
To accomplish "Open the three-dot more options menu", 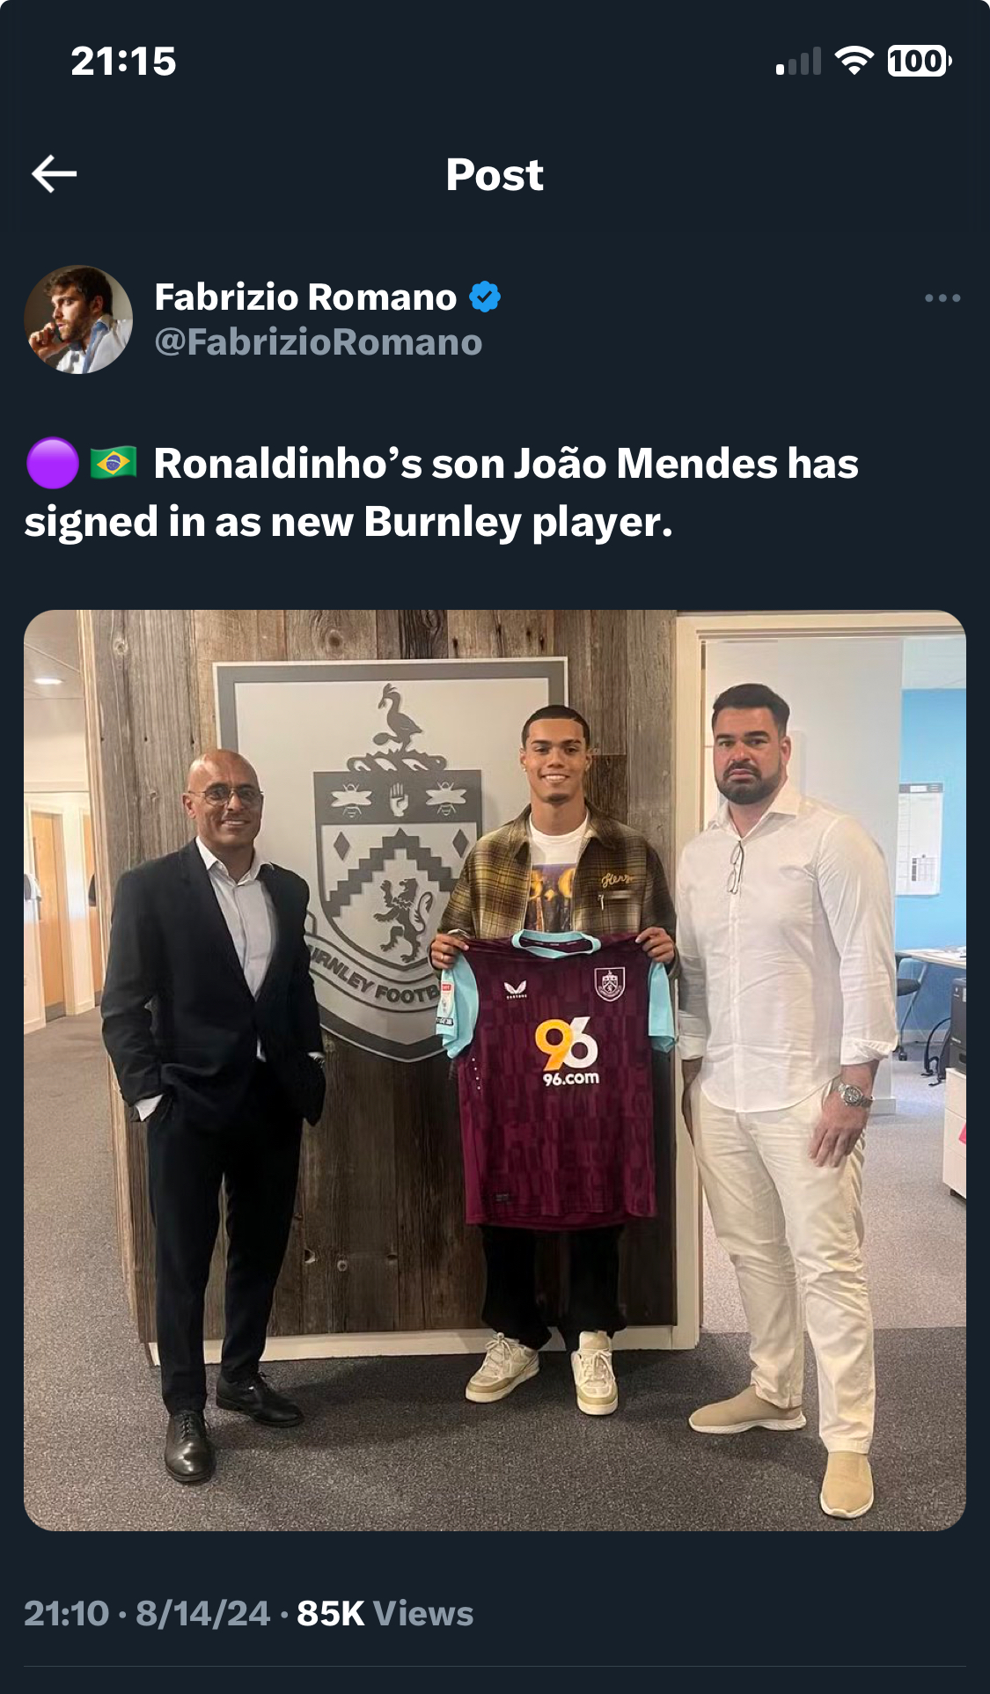I will [942, 298].
